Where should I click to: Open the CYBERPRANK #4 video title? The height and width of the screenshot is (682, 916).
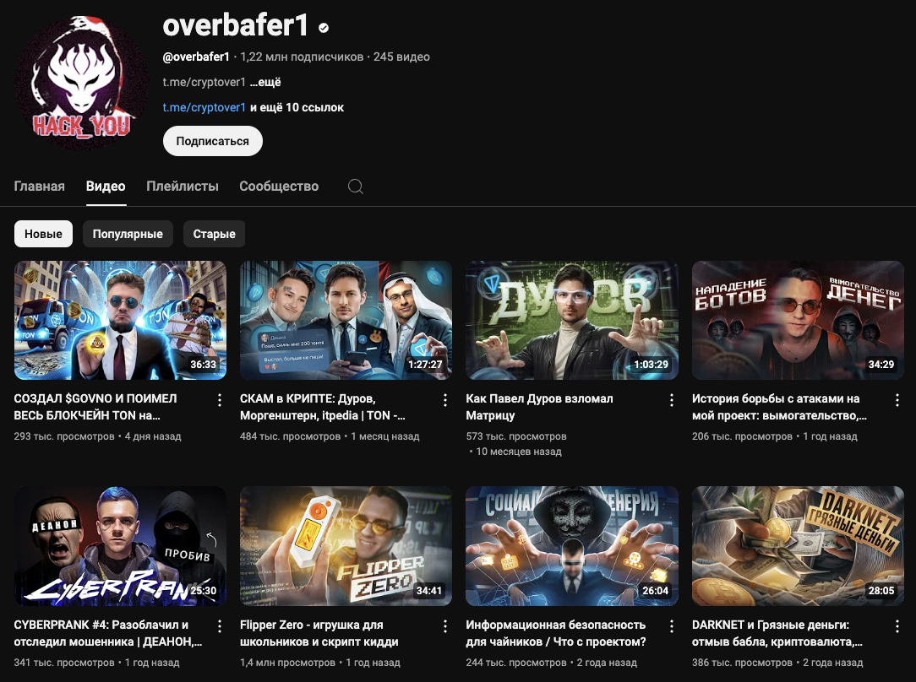[108, 633]
